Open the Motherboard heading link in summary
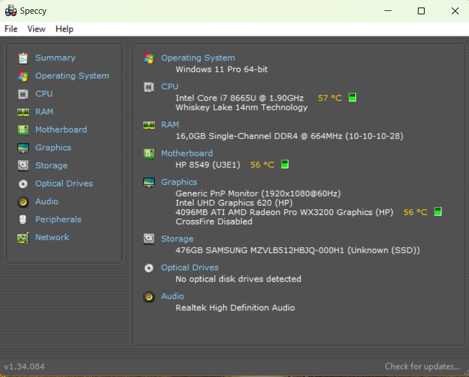Screen dimensions: 469x377 pos(187,153)
